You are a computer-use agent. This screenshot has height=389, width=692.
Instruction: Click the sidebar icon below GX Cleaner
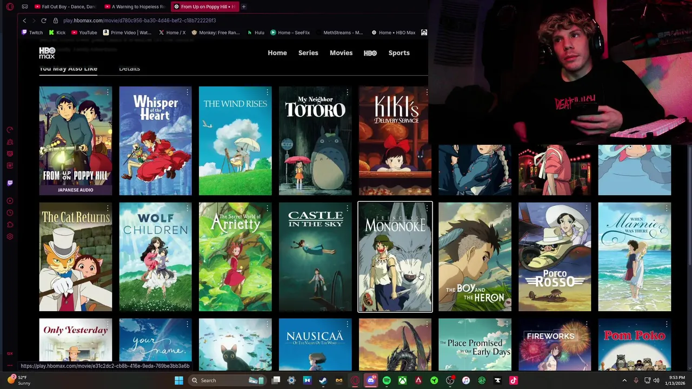[x=10, y=154]
